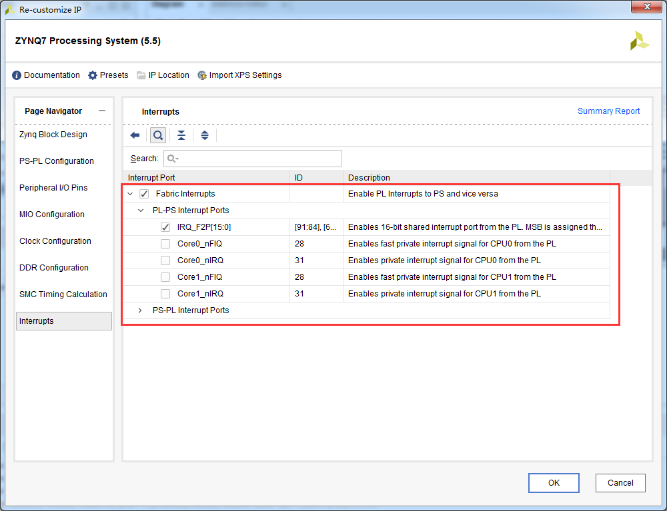The height and width of the screenshot is (511, 667).
Task: Open DDR Configuration page
Action: pyautogui.click(x=54, y=268)
